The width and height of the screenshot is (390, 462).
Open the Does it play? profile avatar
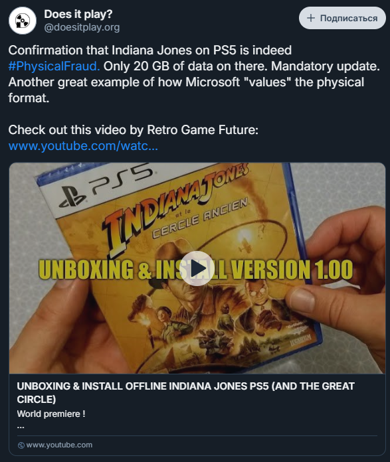[23, 21]
